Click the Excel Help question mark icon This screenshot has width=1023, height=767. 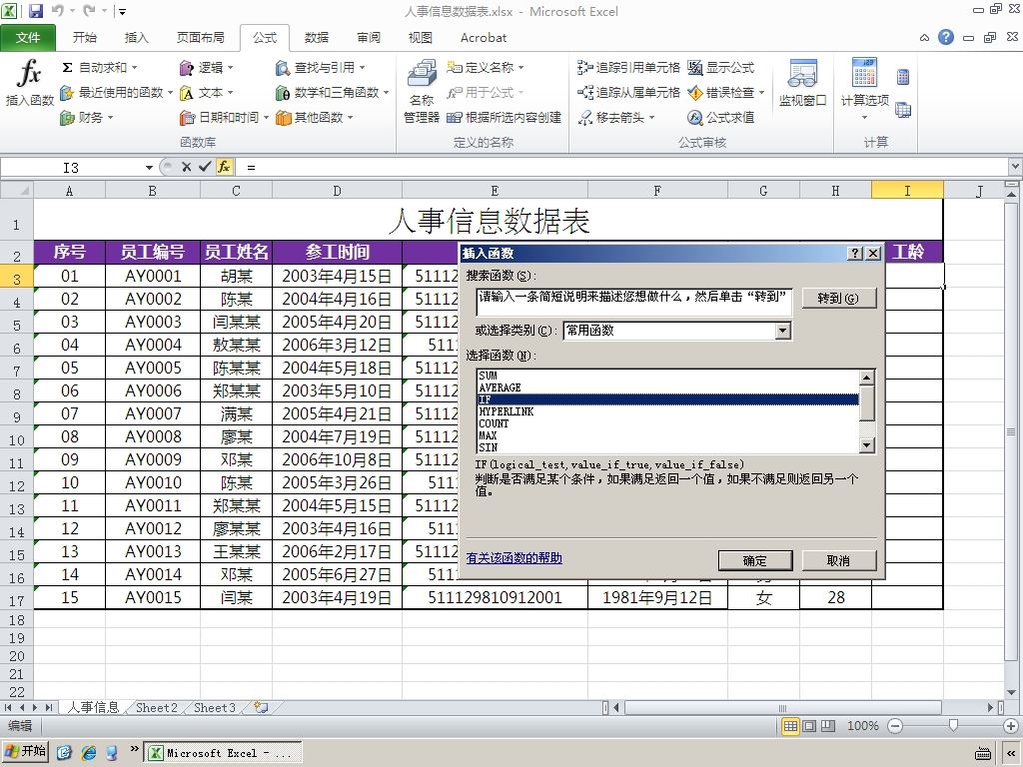pyautogui.click(x=946, y=37)
